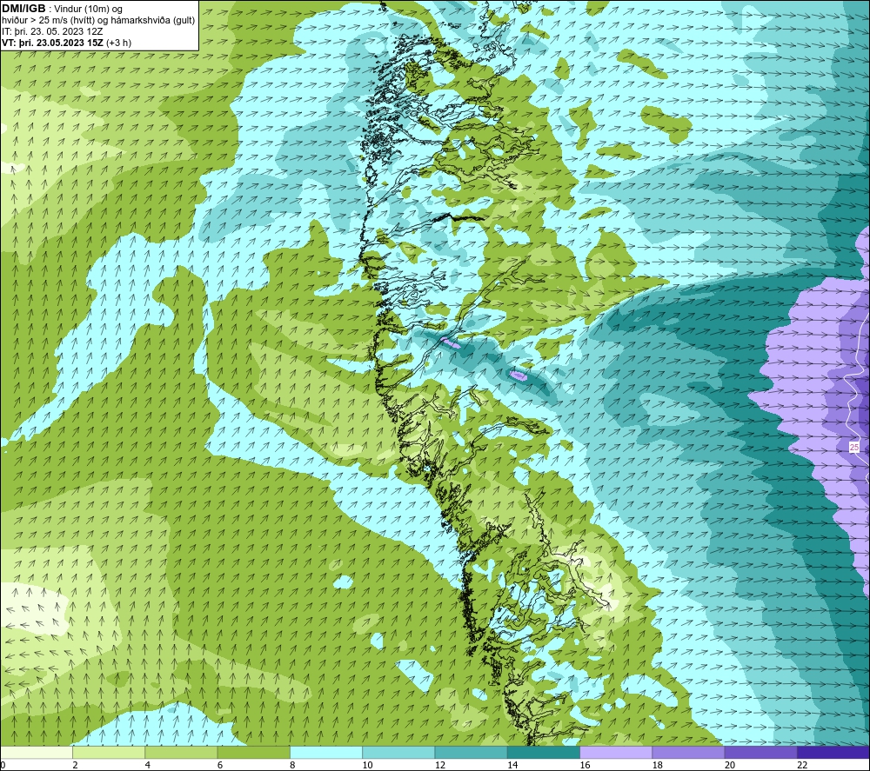The image size is (870, 771).
Task: Click the '6' label on the wind scale
Action: click(x=220, y=765)
